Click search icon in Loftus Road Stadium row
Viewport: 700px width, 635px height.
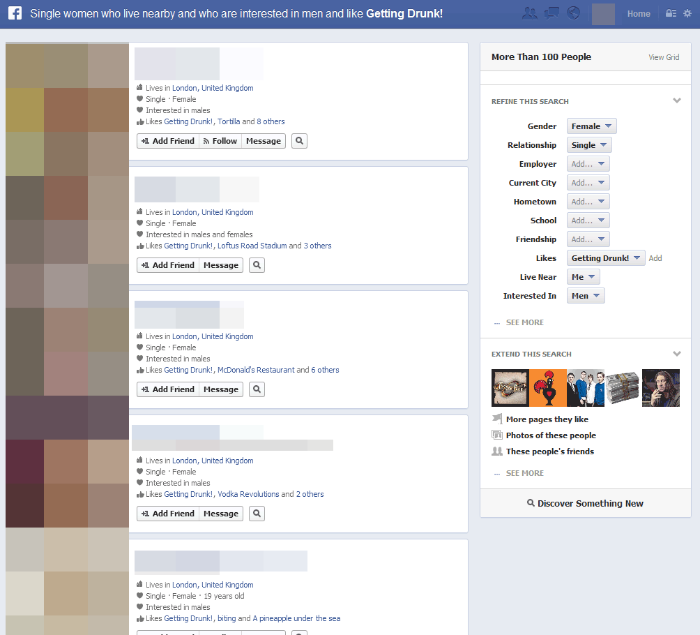click(x=257, y=265)
